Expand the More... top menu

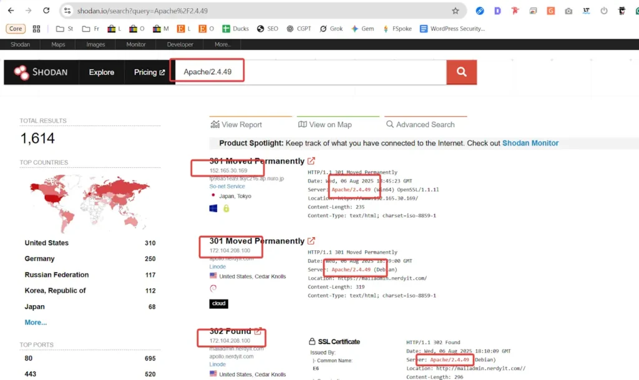click(x=223, y=44)
